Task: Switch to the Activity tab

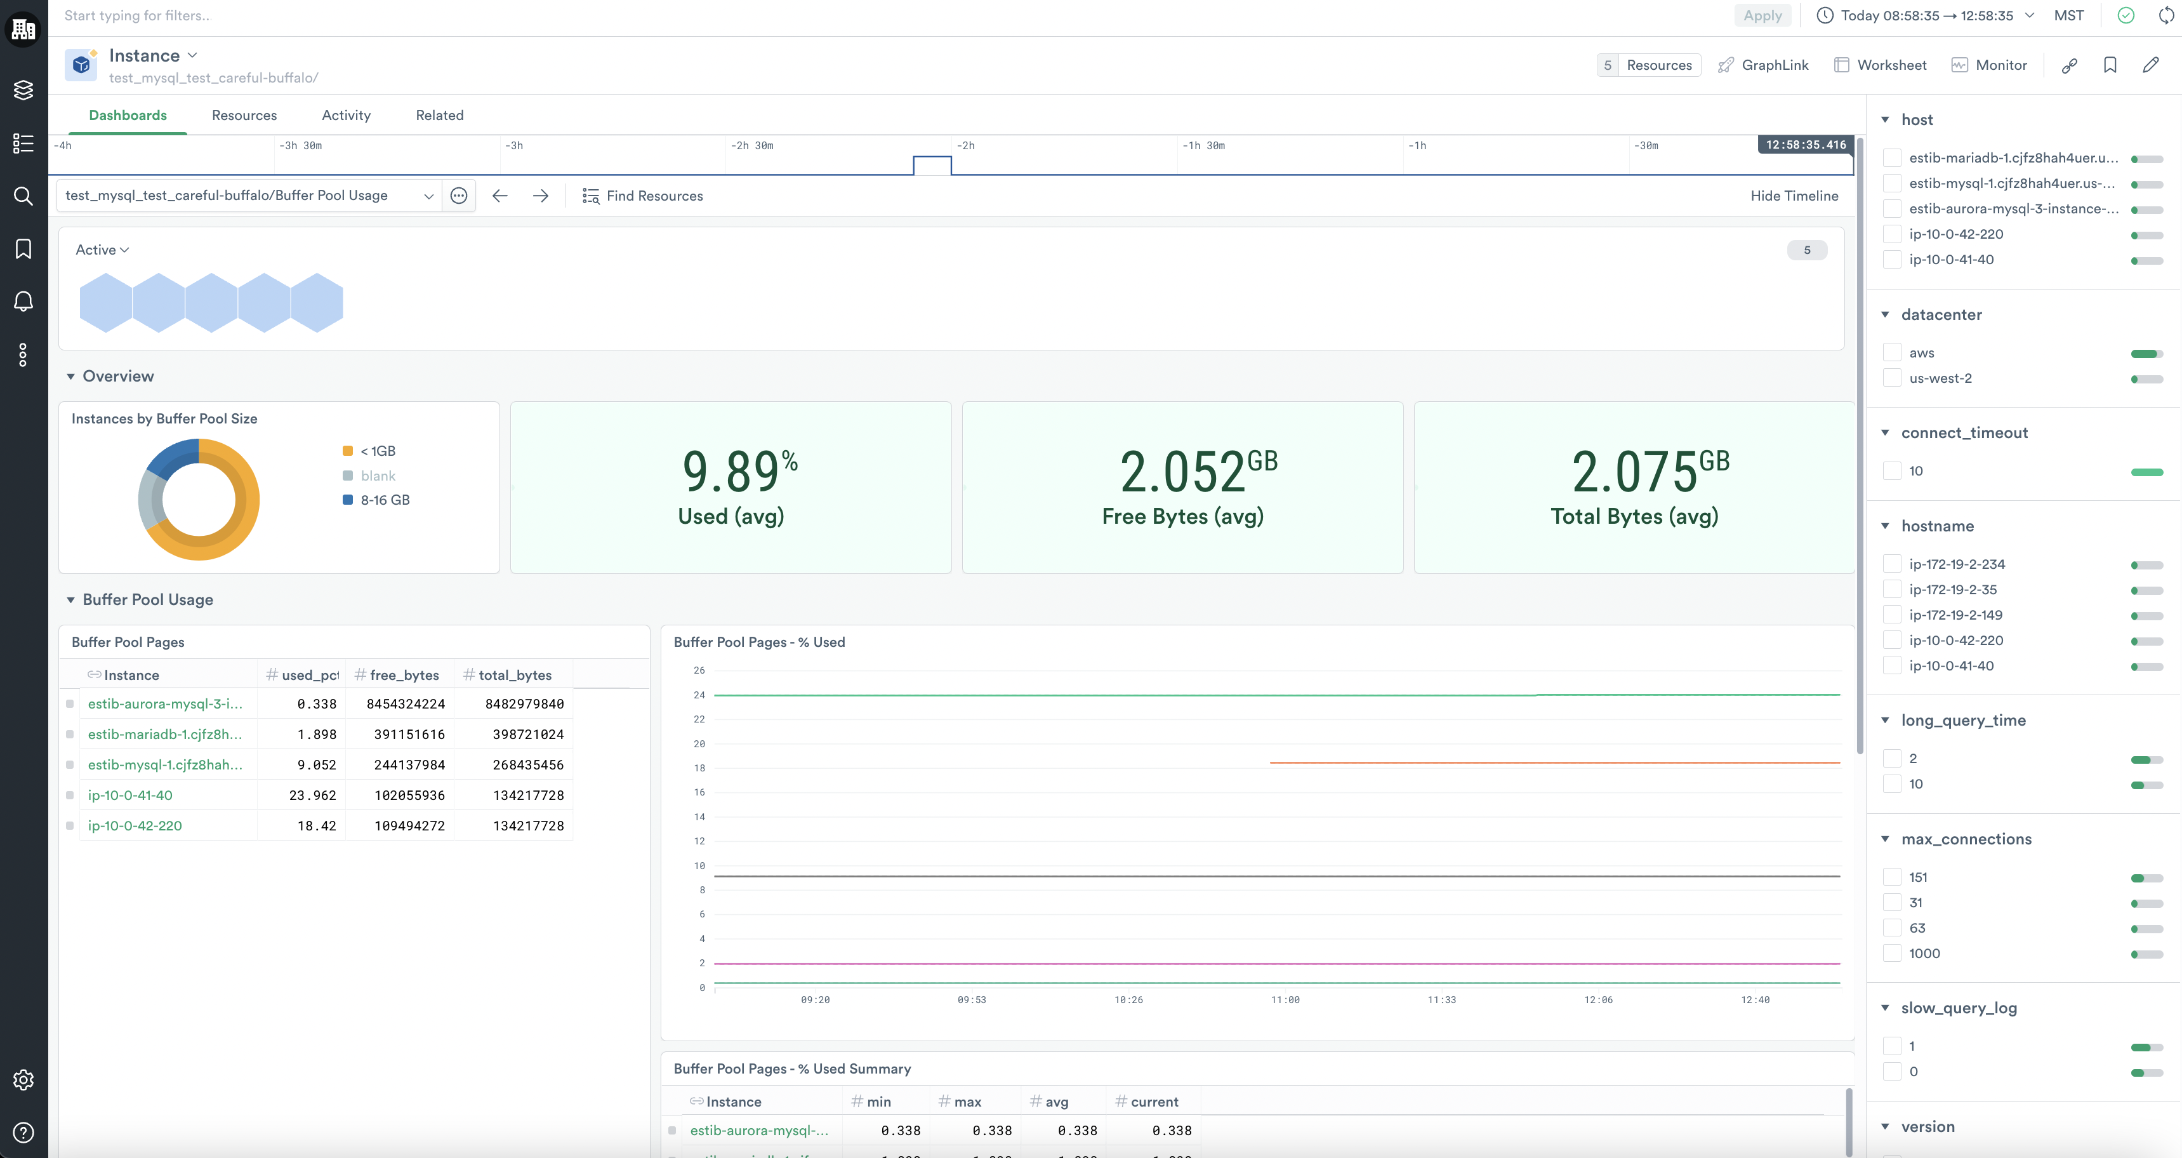Action: (346, 115)
